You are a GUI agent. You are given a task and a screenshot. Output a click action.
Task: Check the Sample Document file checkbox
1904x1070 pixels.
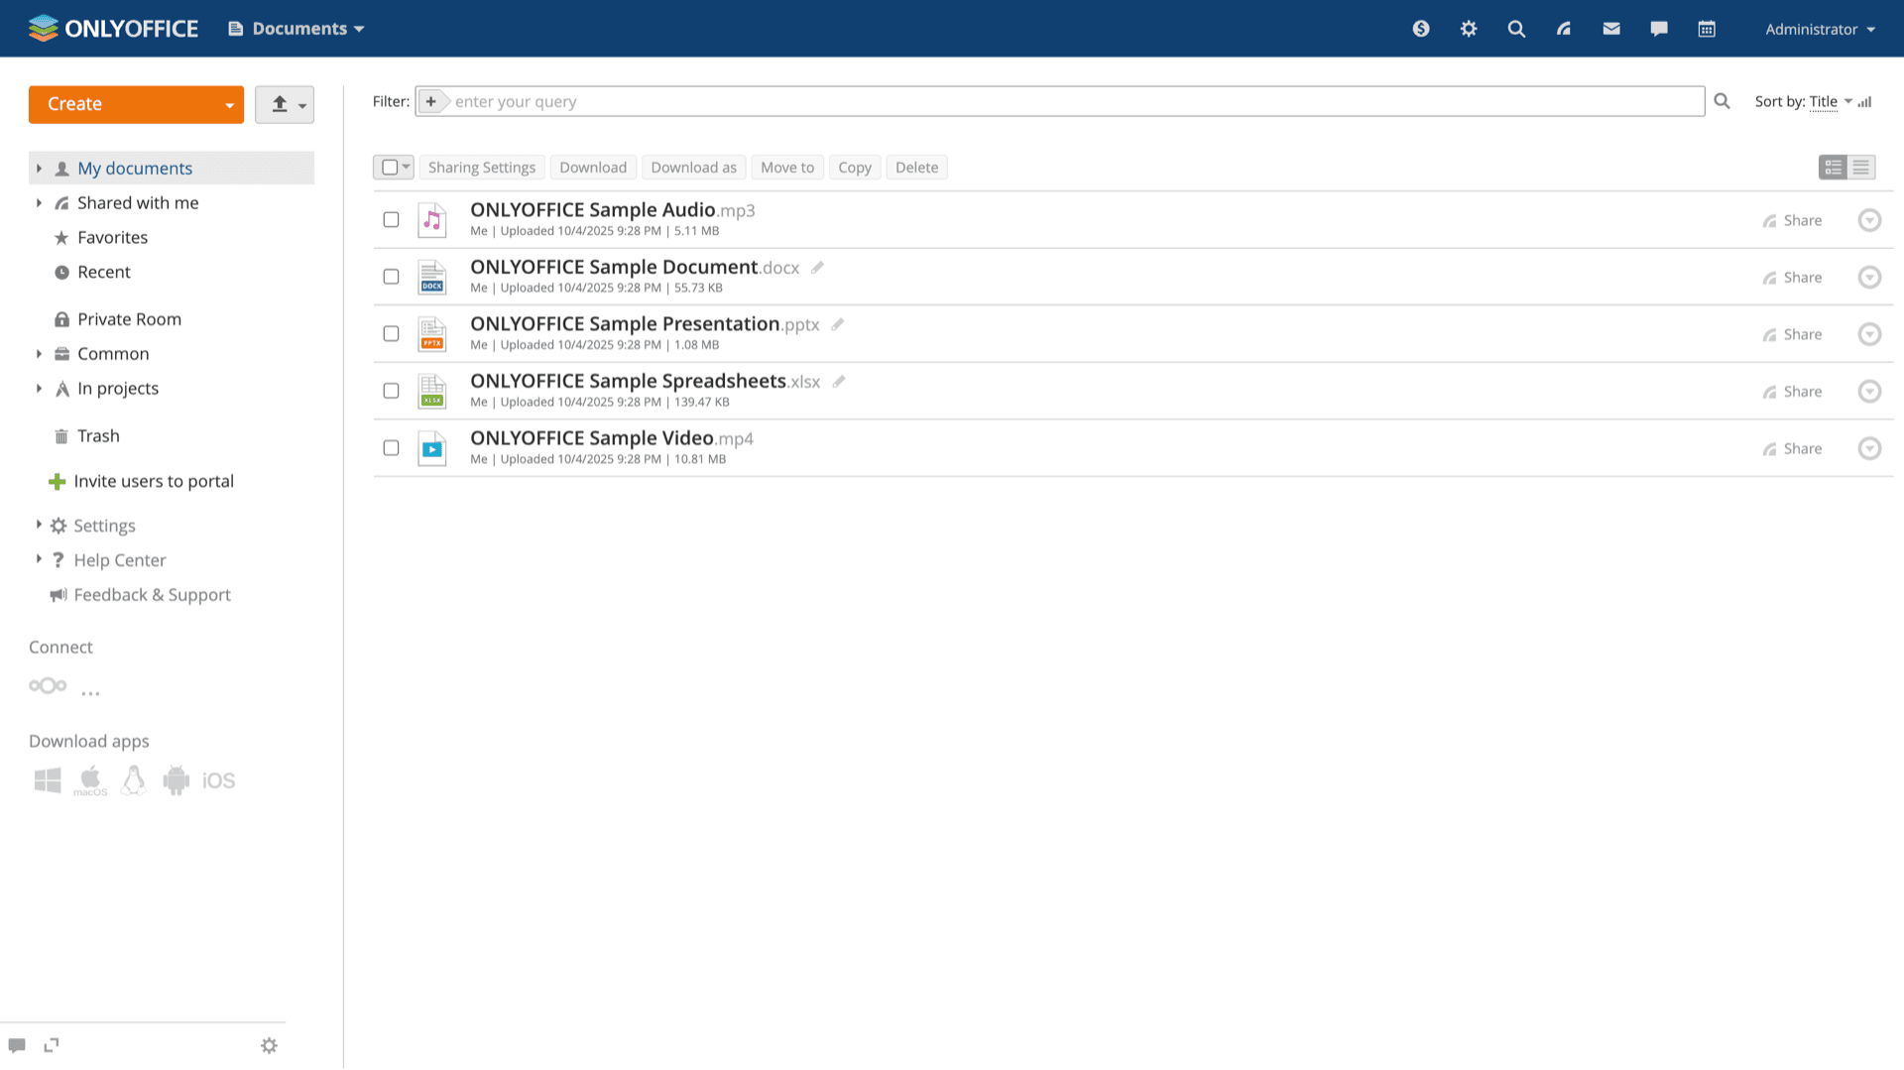pyautogui.click(x=392, y=277)
